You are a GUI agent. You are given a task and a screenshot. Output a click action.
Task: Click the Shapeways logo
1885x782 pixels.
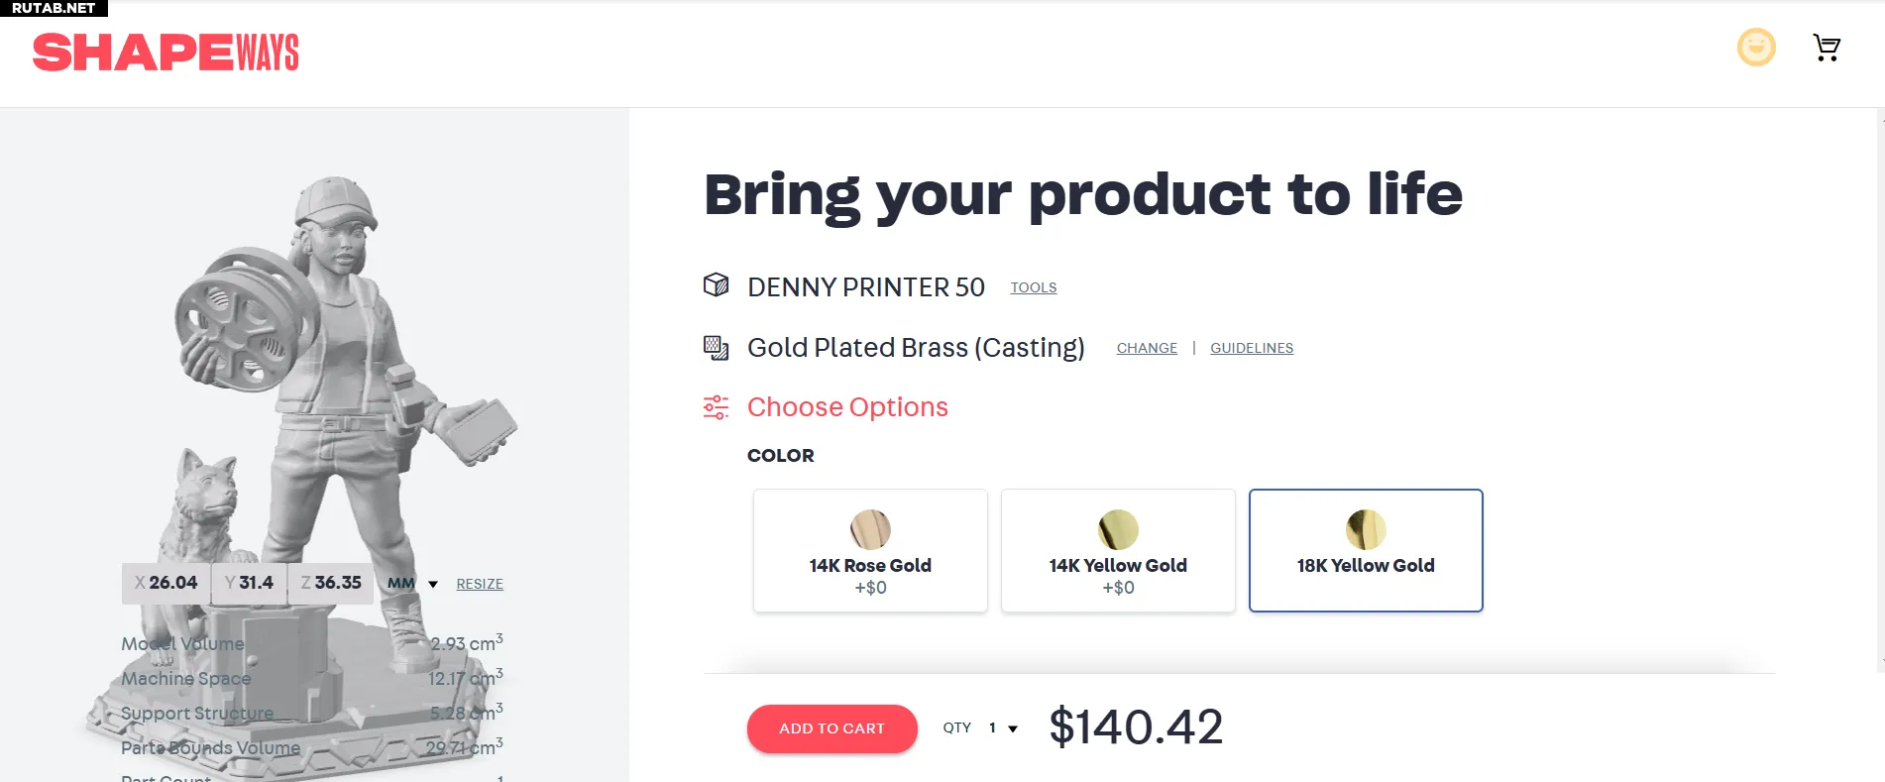click(x=166, y=53)
